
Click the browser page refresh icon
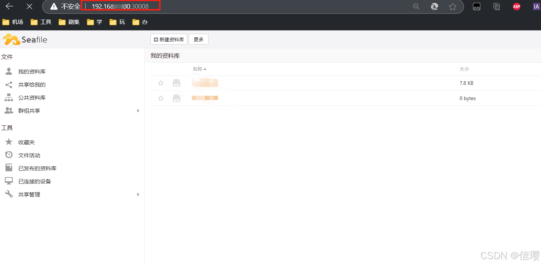(435, 6)
